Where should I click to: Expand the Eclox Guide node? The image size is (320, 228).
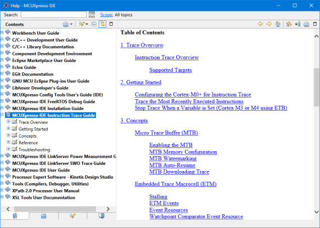coord(2,66)
